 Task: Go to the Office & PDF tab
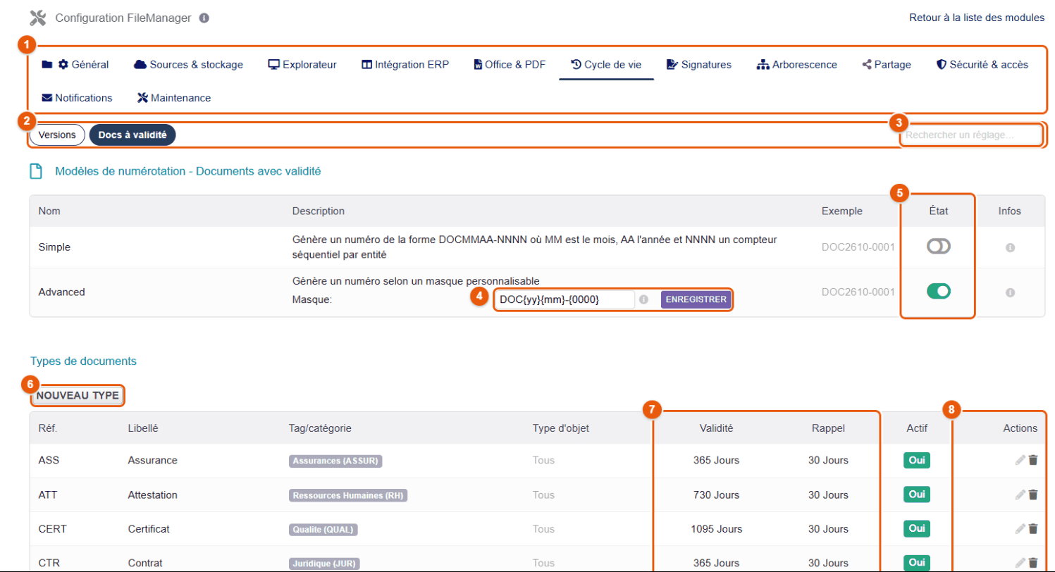coord(510,65)
